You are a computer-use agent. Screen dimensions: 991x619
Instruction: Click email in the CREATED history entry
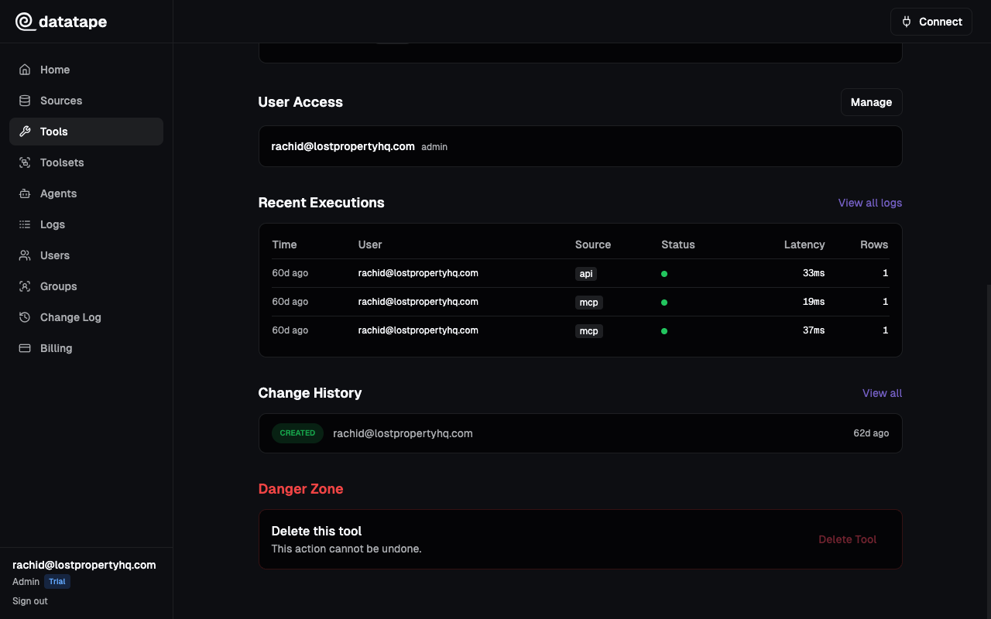403,433
